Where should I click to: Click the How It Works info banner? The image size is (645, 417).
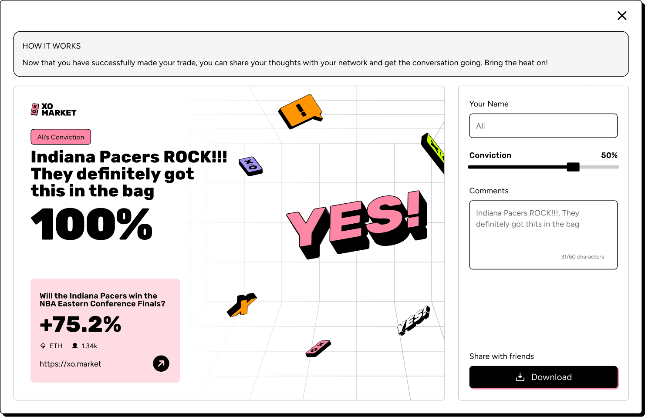(x=321, y=54)
